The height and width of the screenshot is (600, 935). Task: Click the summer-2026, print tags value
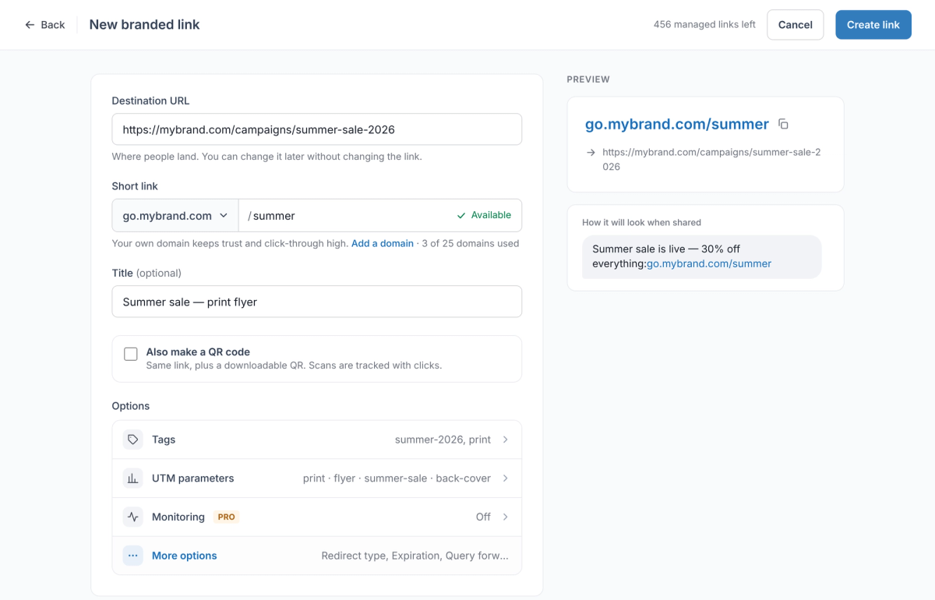click(443, 439)
